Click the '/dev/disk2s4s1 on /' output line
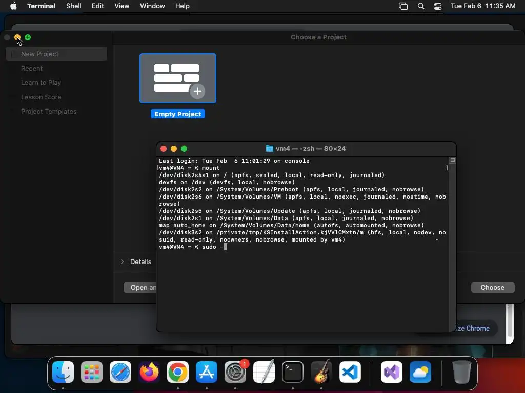This screenshot has width=525, height=393. pos(272,175)
